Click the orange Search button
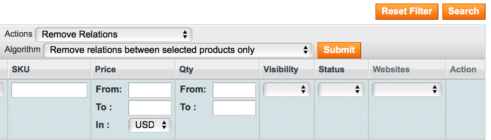The height and width of the screenshot is (140, 491). (464, 11)
